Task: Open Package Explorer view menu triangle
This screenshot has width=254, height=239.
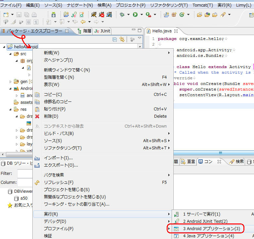Action: pyautogui.click(x=140, y=39)
